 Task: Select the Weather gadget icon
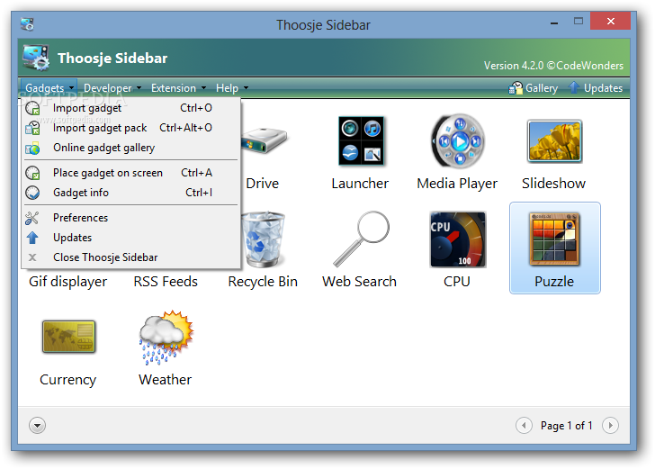[x=166, y=338]
